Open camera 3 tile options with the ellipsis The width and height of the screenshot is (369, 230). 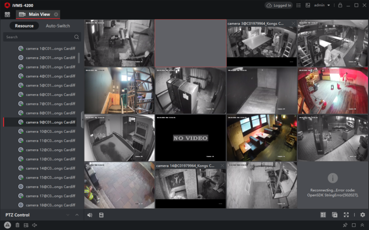292,62
